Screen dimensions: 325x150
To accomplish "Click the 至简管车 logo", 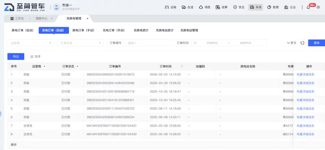I will tap(25, 7).
